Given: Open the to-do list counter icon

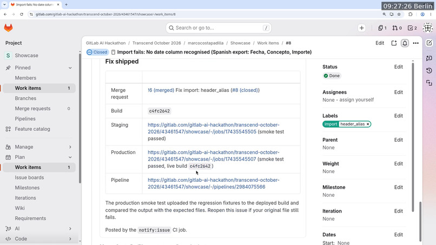Looking at the screenshot, I should pos(412,28).
